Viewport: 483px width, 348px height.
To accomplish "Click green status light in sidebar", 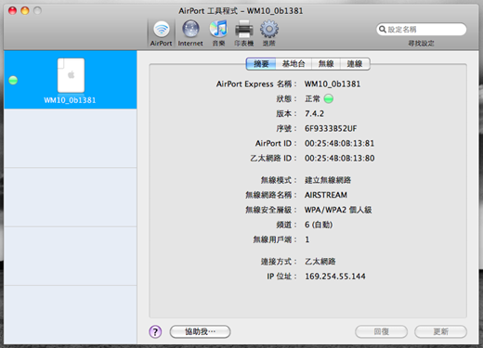I will point(13,81).
